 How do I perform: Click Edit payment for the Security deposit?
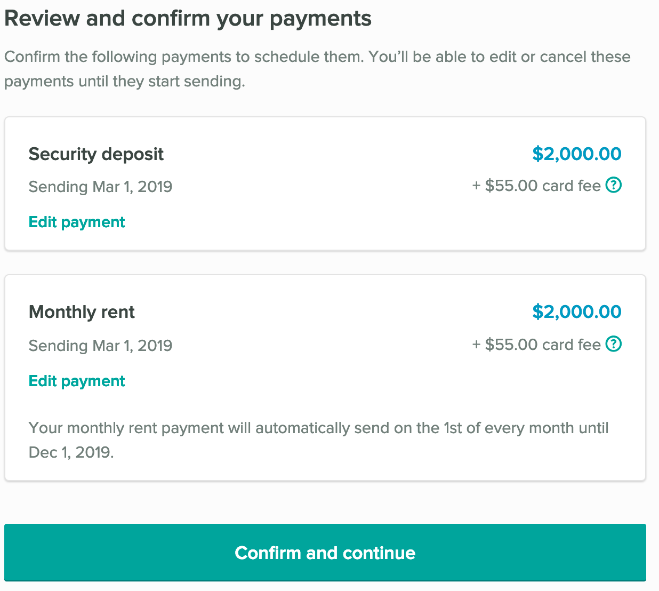point(76,222)
